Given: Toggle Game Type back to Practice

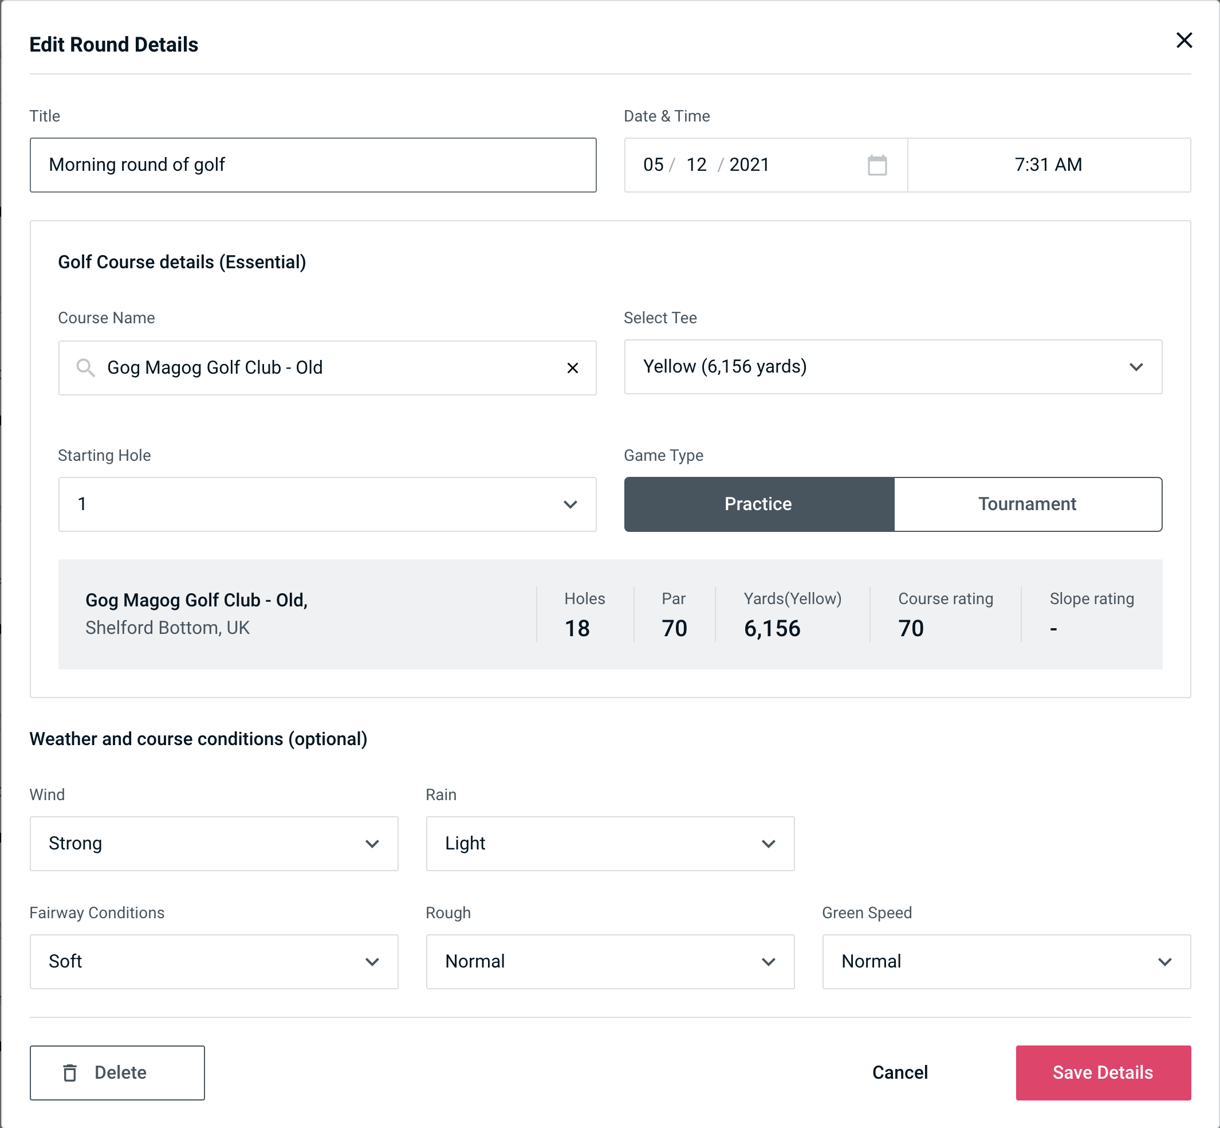Looking at the screenshot, I should 758,504.
